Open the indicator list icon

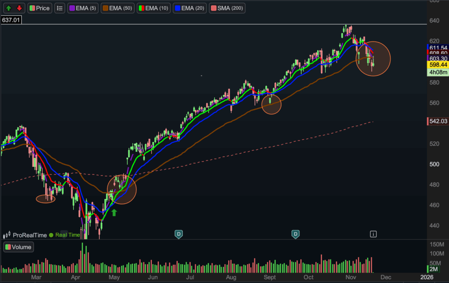pyautogui.click(x=60, y=8)
